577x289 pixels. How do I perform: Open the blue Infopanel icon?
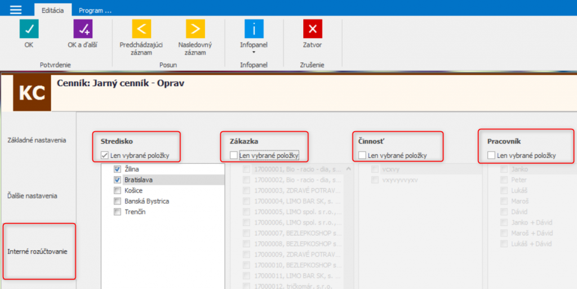[x=254, y=29]
